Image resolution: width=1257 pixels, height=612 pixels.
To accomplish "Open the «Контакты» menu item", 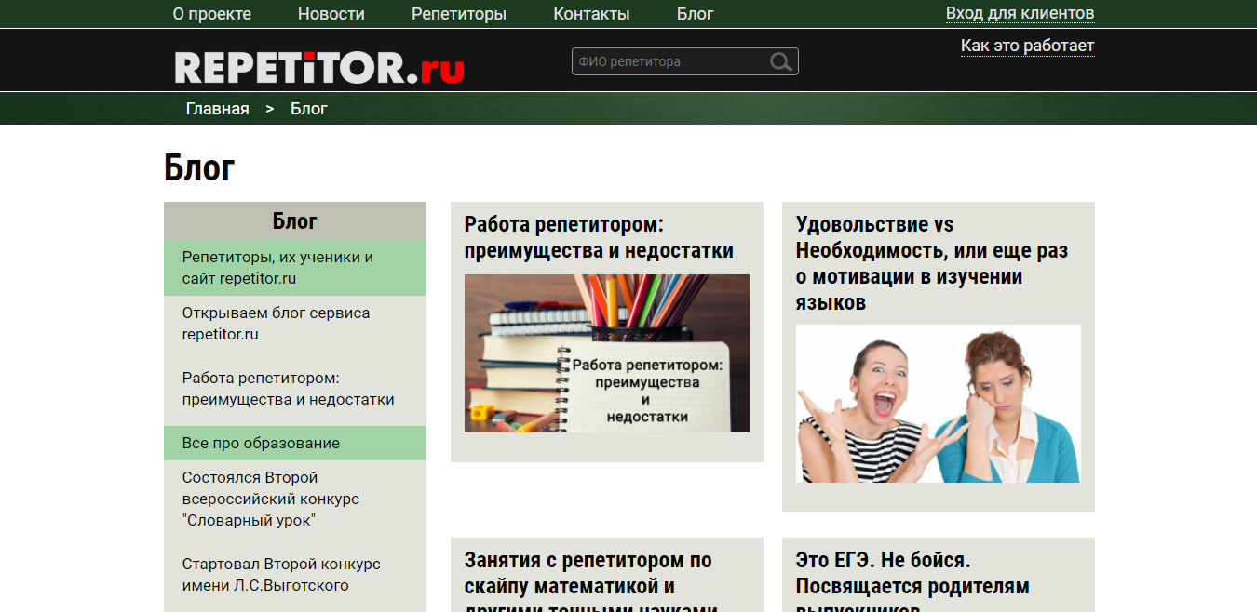I will (591, 14).
